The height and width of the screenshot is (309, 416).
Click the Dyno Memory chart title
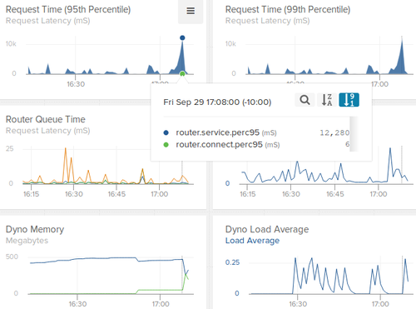click(x=35, y=229)
